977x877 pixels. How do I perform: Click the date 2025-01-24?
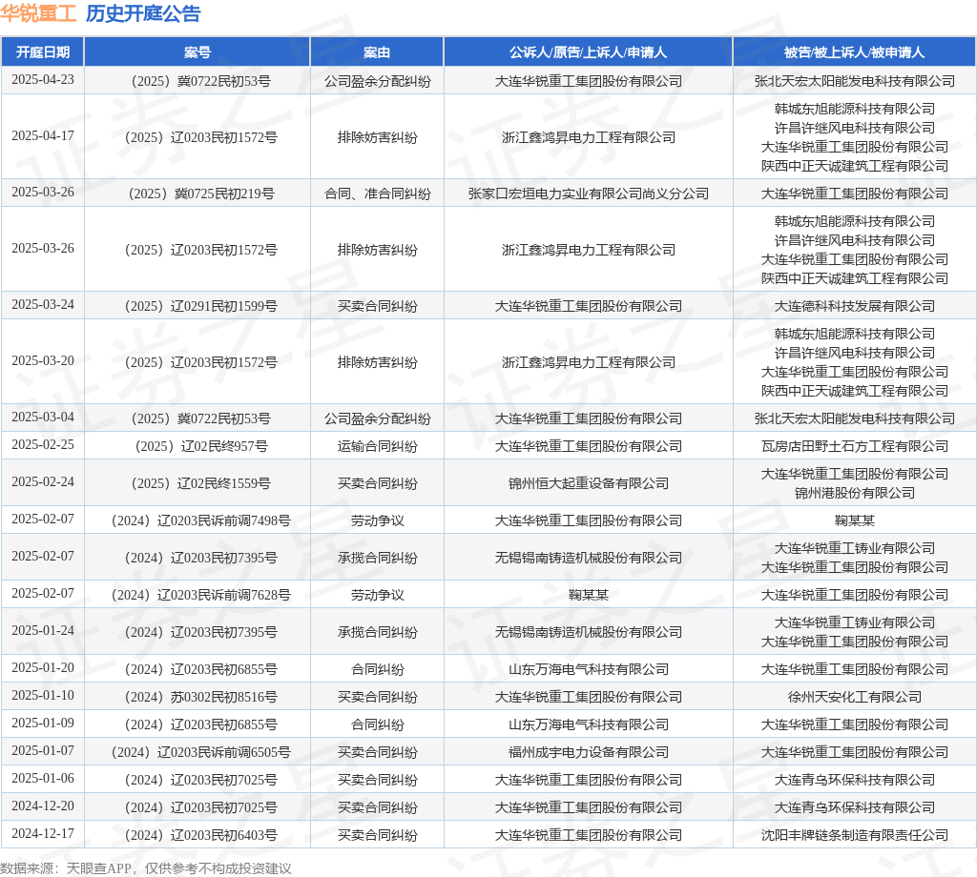point(42,630)
